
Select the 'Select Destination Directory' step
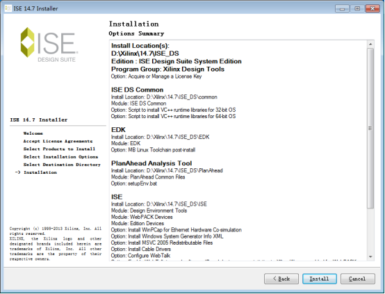click(62, 165)
